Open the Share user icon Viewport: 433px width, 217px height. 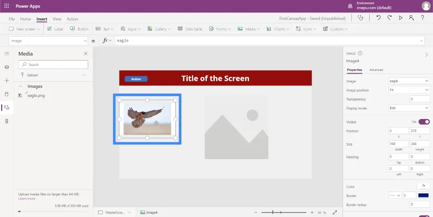(x=411, y=18)
